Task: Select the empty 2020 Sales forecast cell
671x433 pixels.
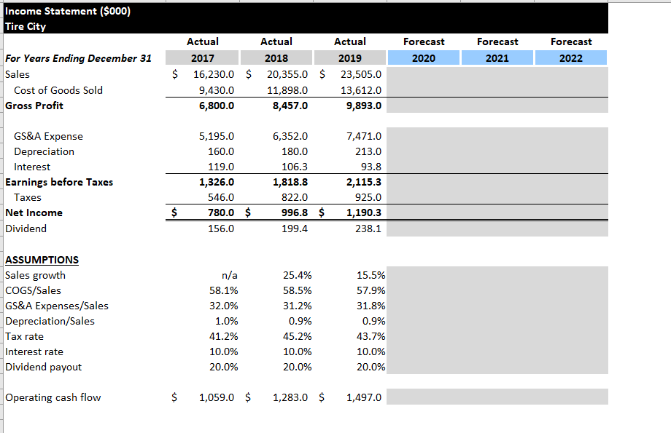Action: (x=423, y=74)
